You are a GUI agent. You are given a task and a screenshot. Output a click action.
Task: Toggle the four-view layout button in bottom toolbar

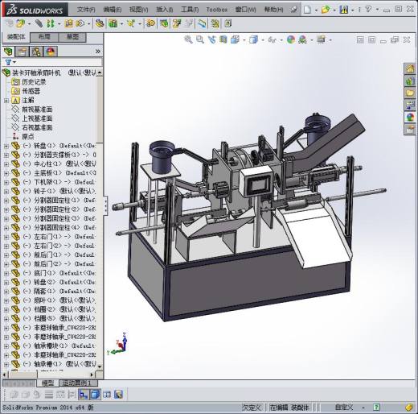[107, 395]
